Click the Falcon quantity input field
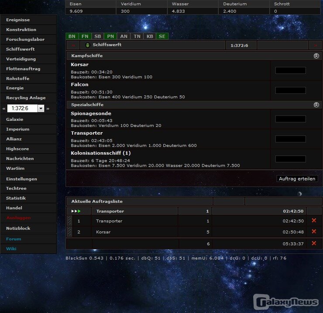The width and height of the screenshot is (323, 313). pos(290,90)
